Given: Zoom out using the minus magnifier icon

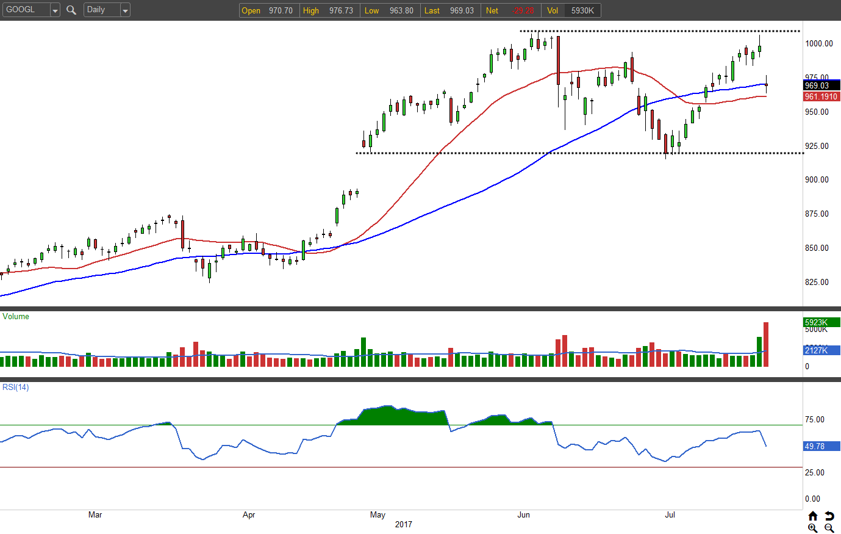Looking at the screenshot, I should point(829,528).
